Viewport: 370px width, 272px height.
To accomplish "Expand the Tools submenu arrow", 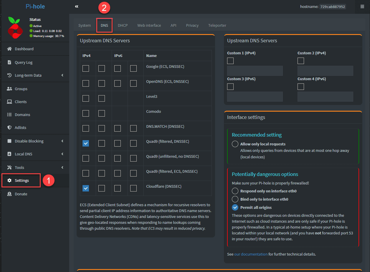I will point(62,167).
